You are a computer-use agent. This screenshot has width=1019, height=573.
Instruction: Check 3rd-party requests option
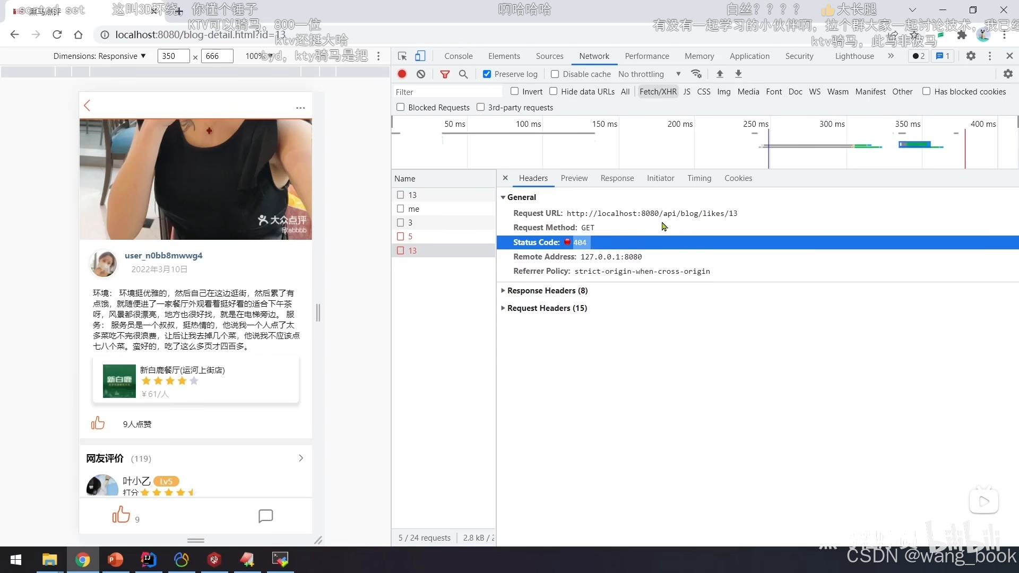[480, 107]
